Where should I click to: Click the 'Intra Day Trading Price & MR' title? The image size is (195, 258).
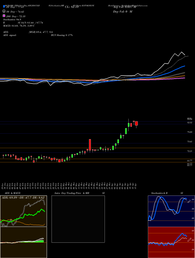[x=72, y=193]
